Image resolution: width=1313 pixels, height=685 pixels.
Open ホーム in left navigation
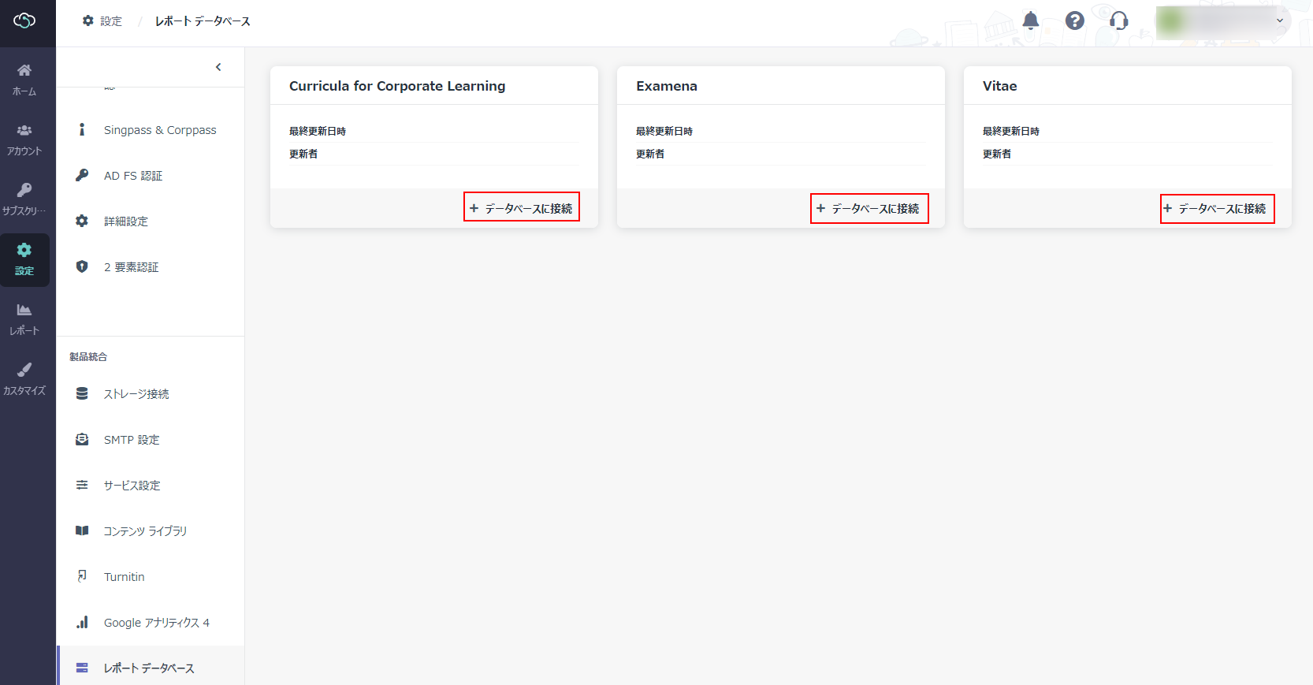tap(24, 80)
